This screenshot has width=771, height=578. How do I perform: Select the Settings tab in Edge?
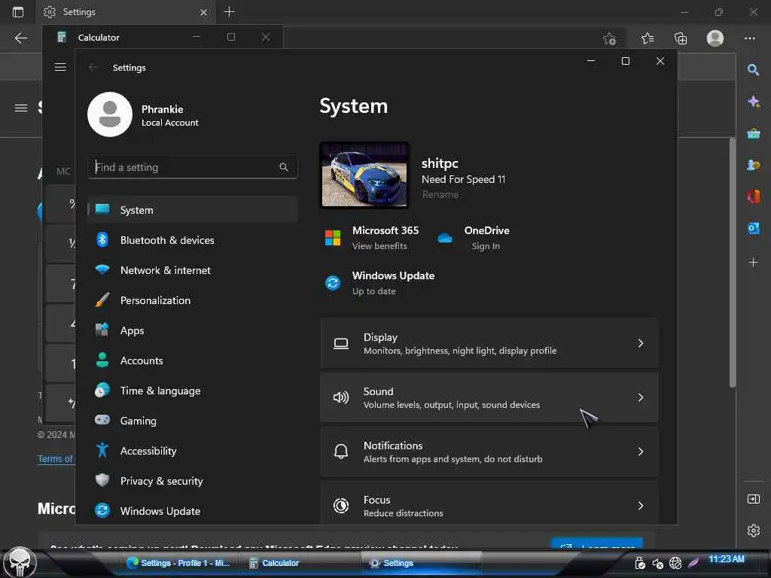pos(125,12)
